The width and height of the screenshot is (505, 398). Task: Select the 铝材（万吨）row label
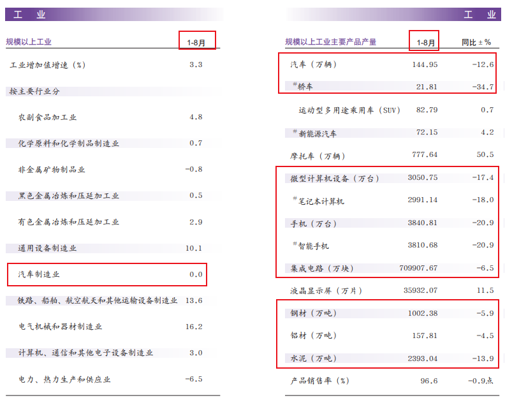(x=314, y=335)
